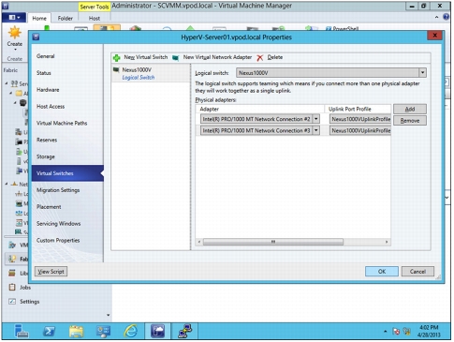Click the Adapter column header
Viewport: 454px width, 342px height.
(x=260, y=109)
